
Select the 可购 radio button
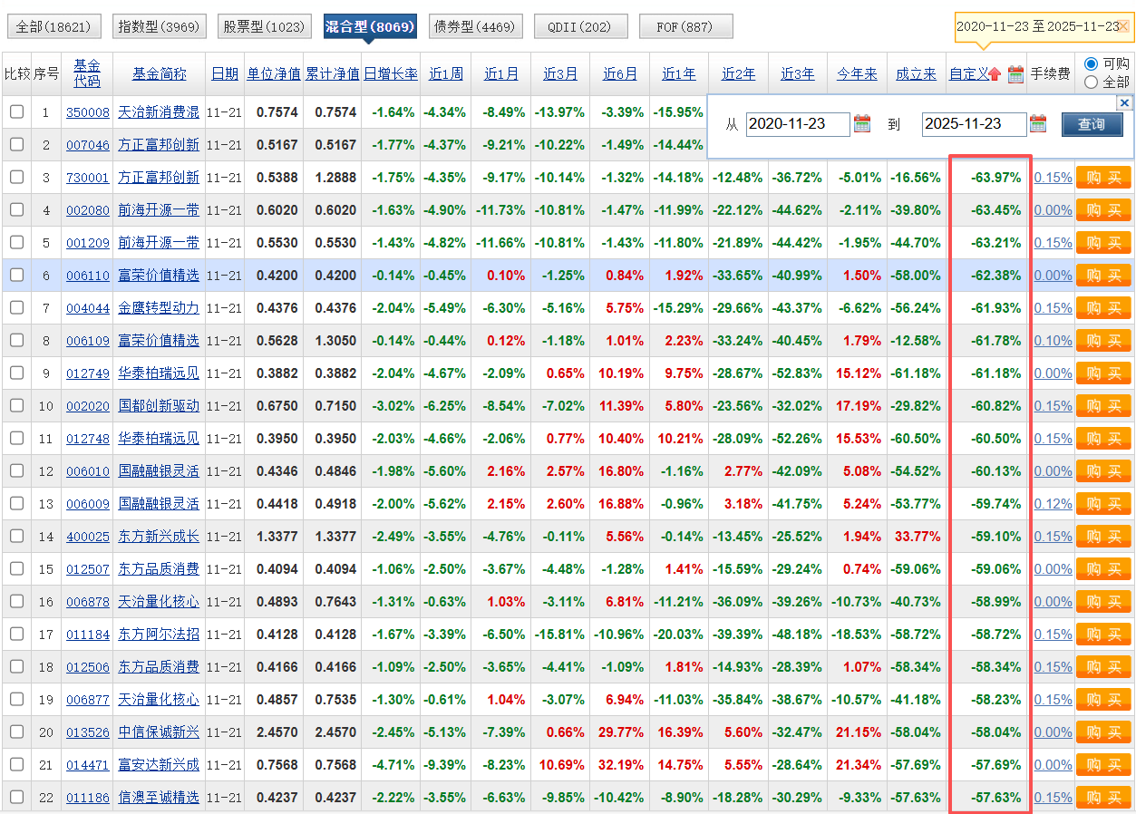[x=1091, y=64]
